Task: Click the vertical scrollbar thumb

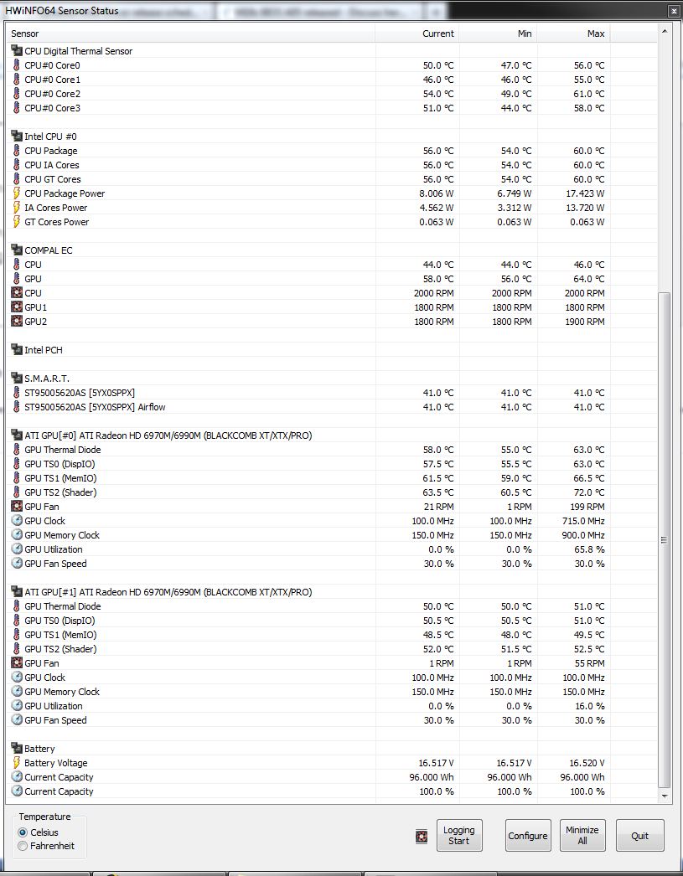Action: click(x=664, y=539)
